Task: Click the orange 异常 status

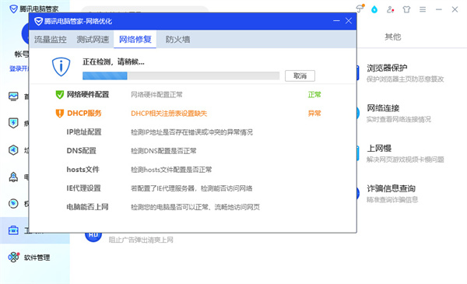Action: coord(314,114)
